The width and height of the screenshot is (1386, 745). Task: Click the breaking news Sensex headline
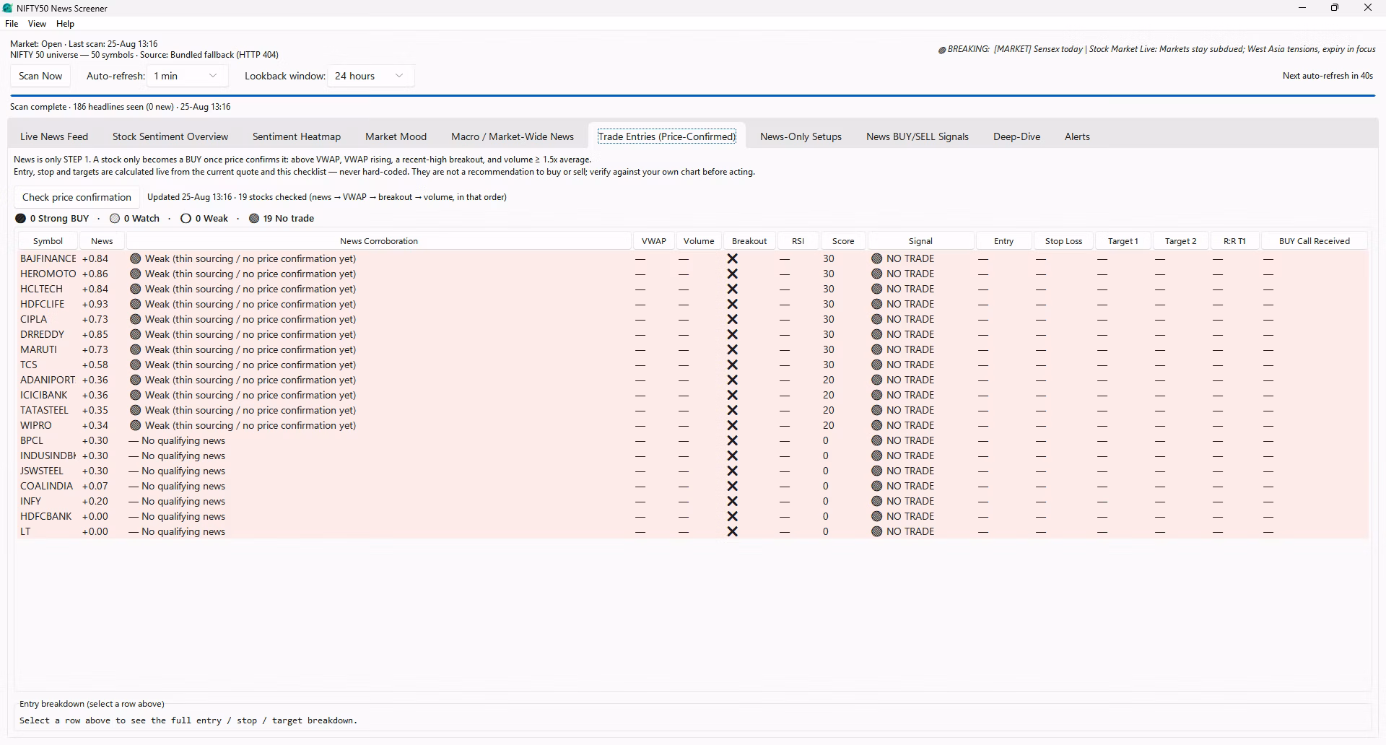tap(1185, 49)
